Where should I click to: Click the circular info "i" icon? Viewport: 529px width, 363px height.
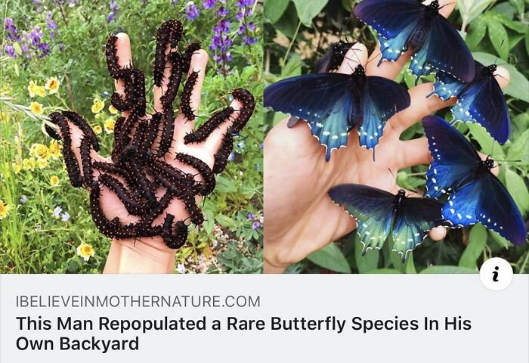pos(496,274)
